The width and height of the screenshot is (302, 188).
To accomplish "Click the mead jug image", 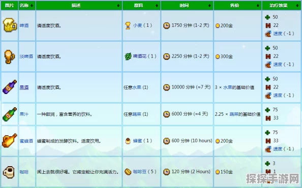I will coord(10,141).
